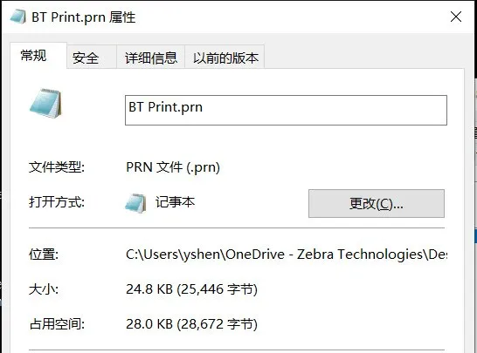This screenshot has width=477, height=353.
Task: Click into the BT Print.prn file name field
Action: pyautogui.click(x=286, y=110)
